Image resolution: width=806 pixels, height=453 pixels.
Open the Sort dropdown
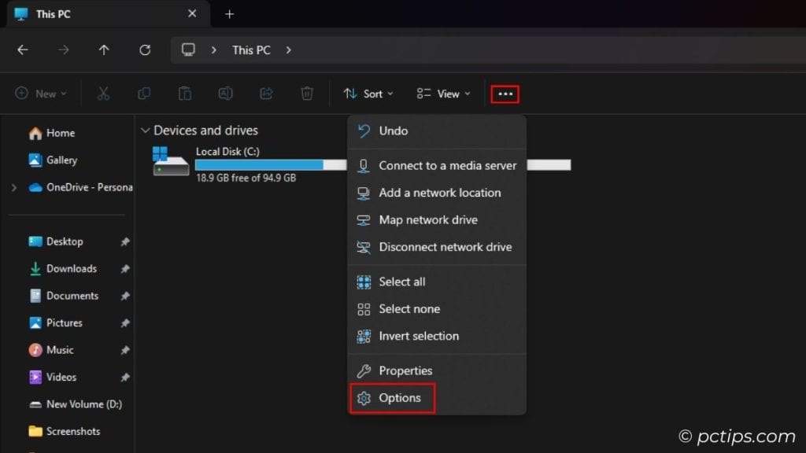(x=368, y=94)
